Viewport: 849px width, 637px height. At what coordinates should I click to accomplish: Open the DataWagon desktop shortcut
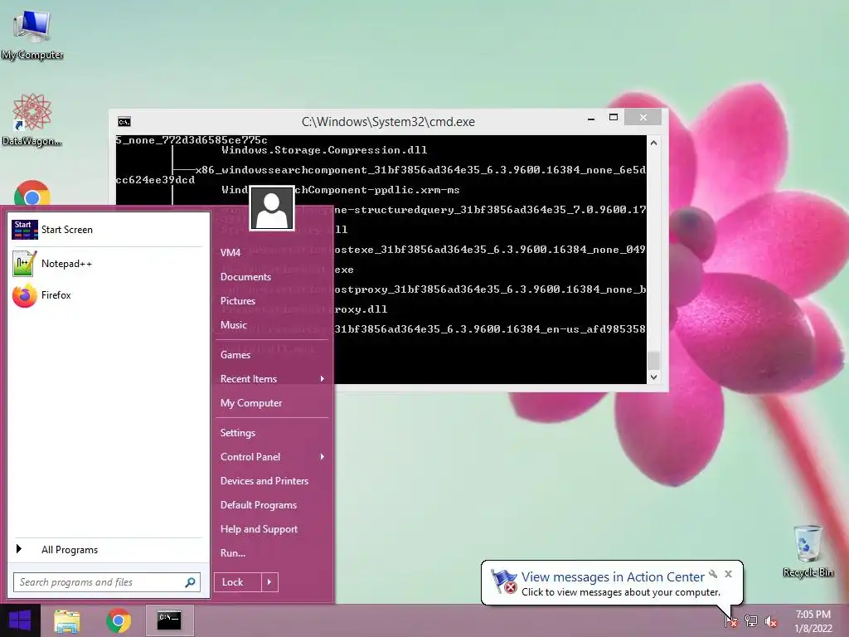[x=32, y=119]
